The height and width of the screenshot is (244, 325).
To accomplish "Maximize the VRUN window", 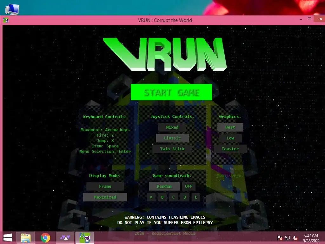I will click(x=309, y=19).
